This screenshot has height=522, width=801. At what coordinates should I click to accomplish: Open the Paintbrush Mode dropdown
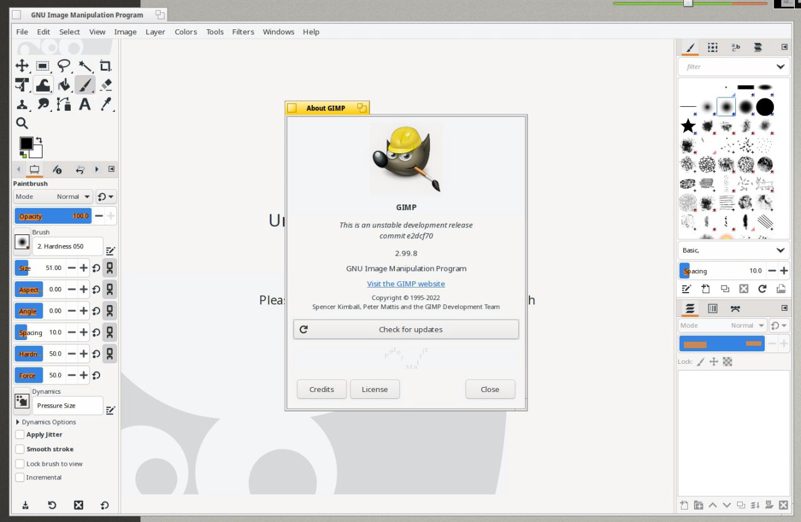click(53, 197)
